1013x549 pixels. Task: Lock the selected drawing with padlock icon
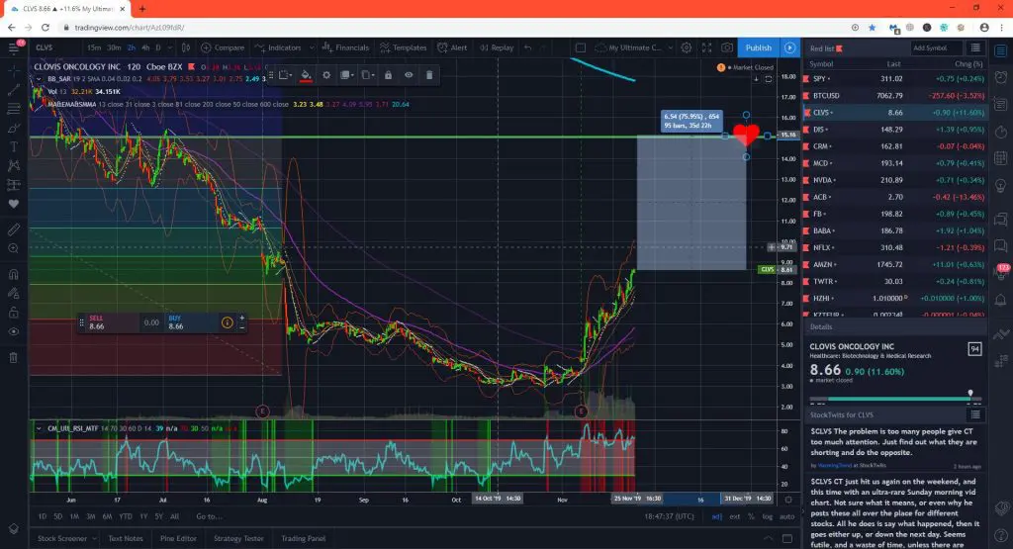(x=388, y=75)
